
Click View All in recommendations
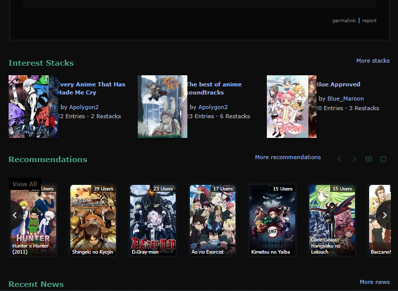pos(24,184)
